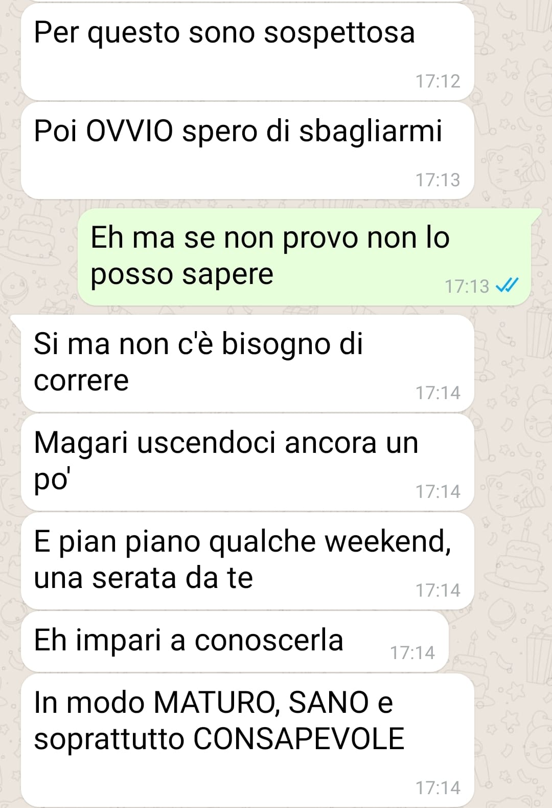Tap the green 'Eh ma se non provo' bubble
This screenshot has width=552, height=808.
(305, 257)
